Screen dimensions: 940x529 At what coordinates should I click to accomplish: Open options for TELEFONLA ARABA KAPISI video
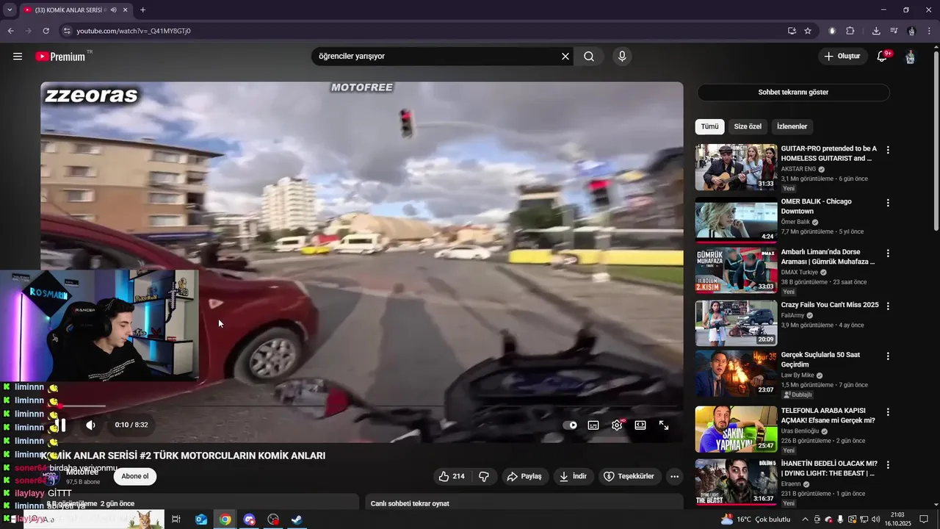[x=888, y=412]
